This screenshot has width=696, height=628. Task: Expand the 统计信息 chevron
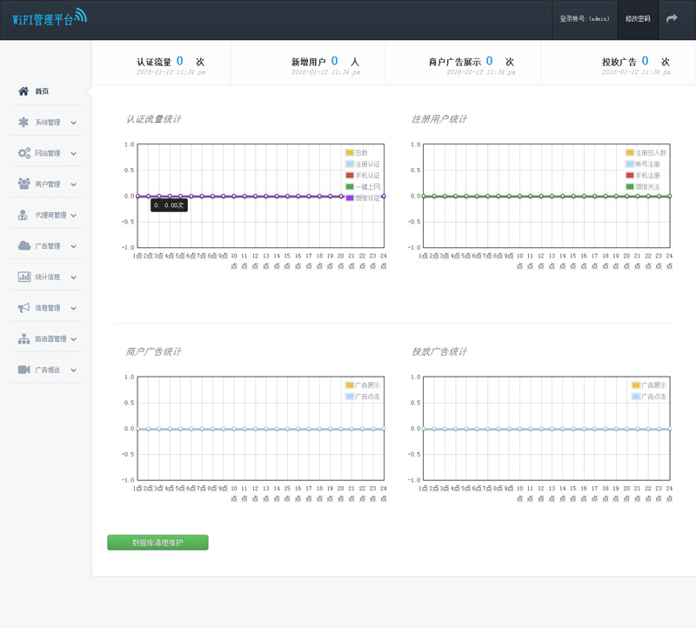[x=74, y=277]
